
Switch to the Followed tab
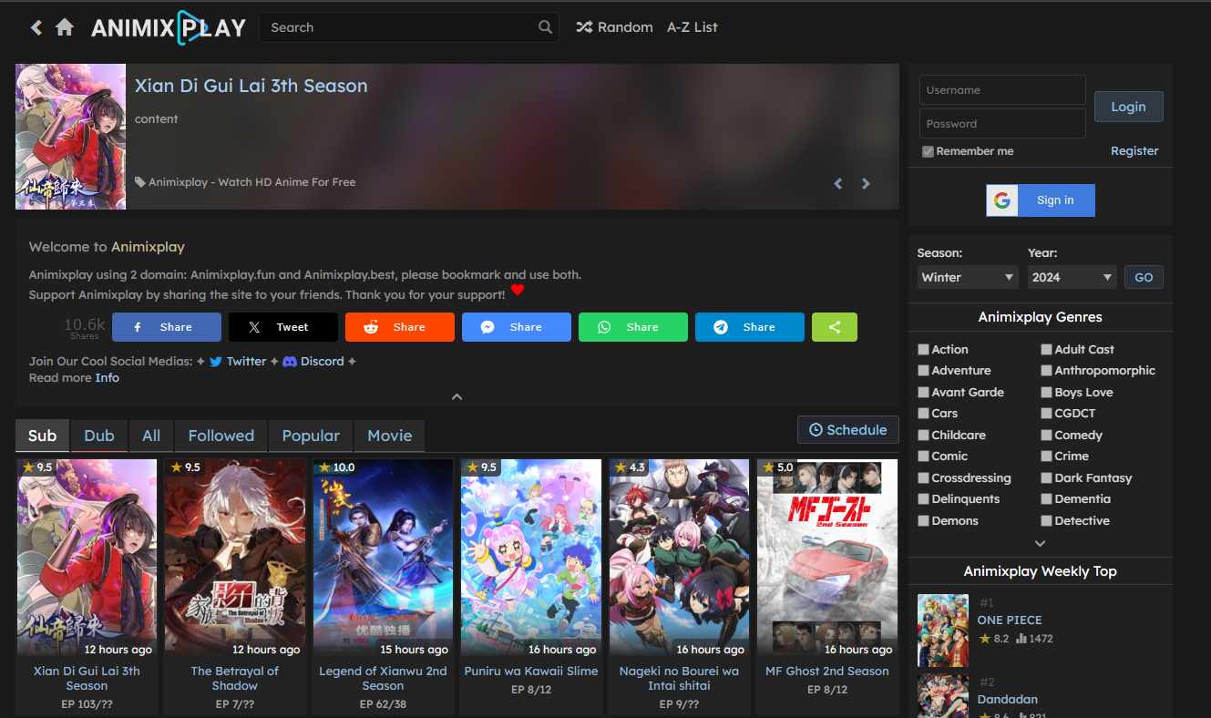[x=221, y=436]
